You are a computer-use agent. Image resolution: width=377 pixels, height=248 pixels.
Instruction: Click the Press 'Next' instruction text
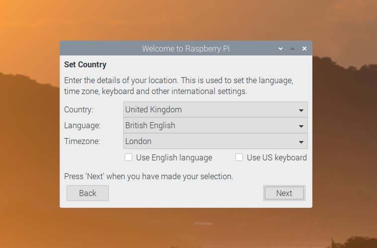coord(149,176)
